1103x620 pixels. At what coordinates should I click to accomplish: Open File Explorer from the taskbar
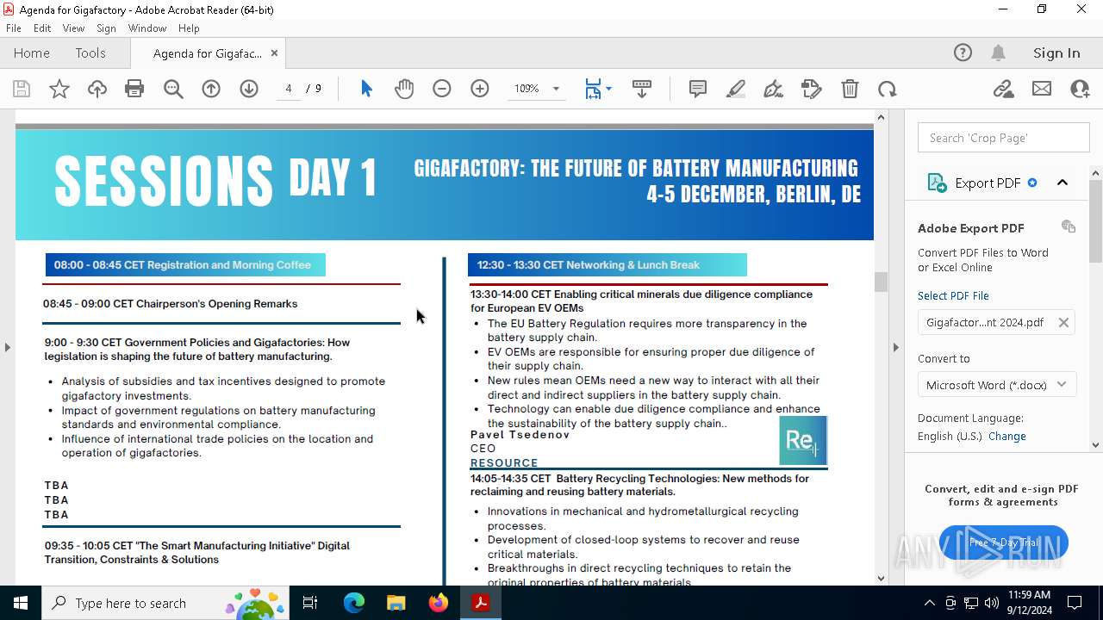click(x=396, y=603)
